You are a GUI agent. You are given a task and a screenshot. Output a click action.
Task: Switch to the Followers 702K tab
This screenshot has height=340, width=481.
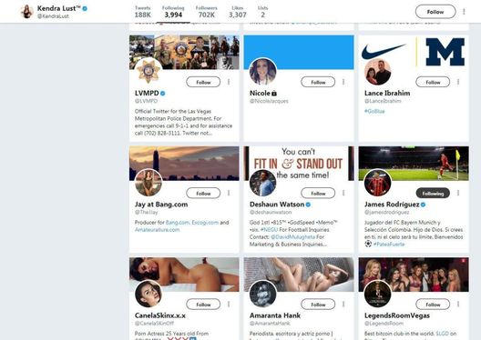click(x=207, y=12)
